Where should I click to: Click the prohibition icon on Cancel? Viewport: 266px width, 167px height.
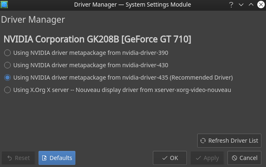click(234, 158)
